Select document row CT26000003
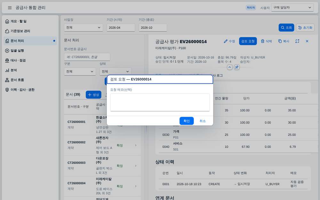This screenshot has height=200, width=320. [x=102, y=166]
